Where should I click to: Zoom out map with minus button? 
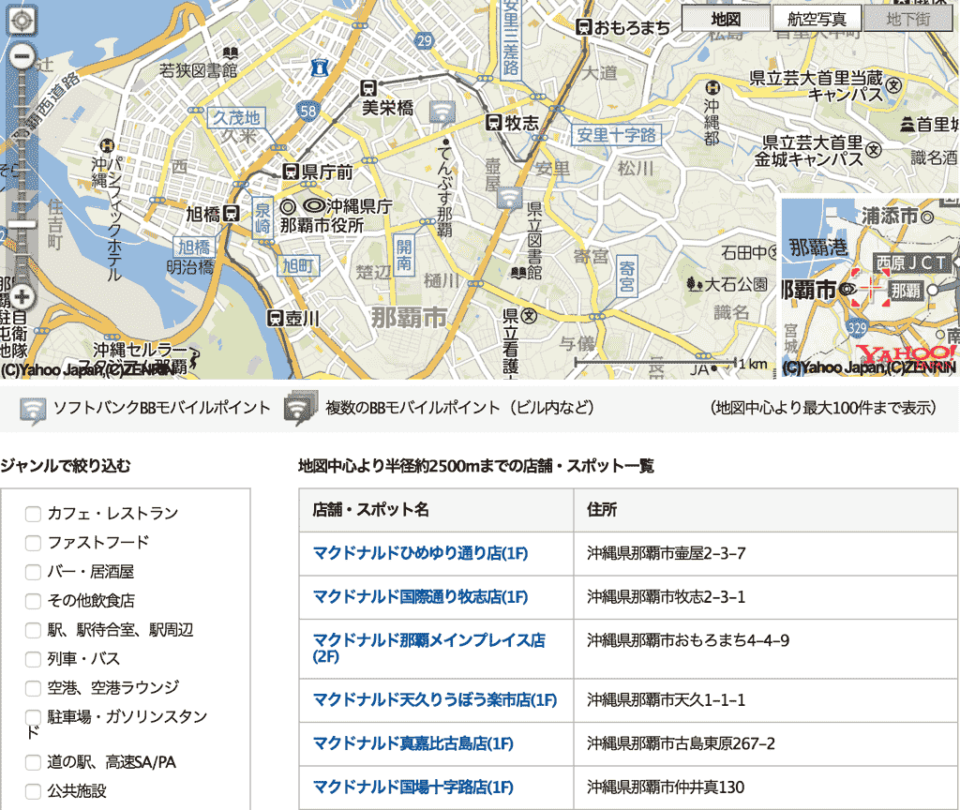click(x=22, y=57)
